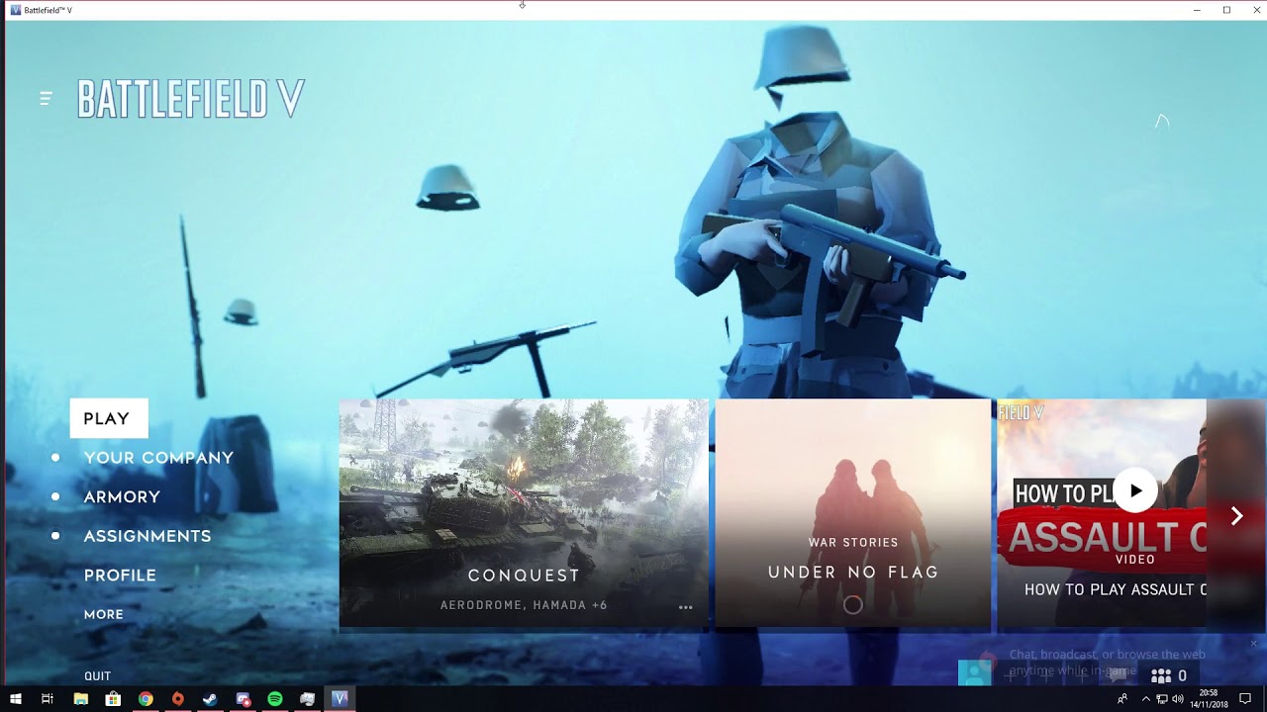Open the squad members counter showing 0
Image resolution: width=1267 pixels, height=712 pixels.
(x=1168, y=676)
